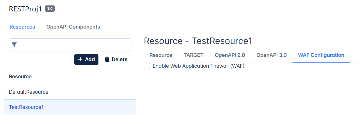Click the funnel filter icon

tap(14, 45)
